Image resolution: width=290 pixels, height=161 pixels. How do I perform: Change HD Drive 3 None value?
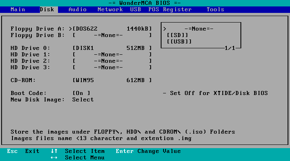112,68
